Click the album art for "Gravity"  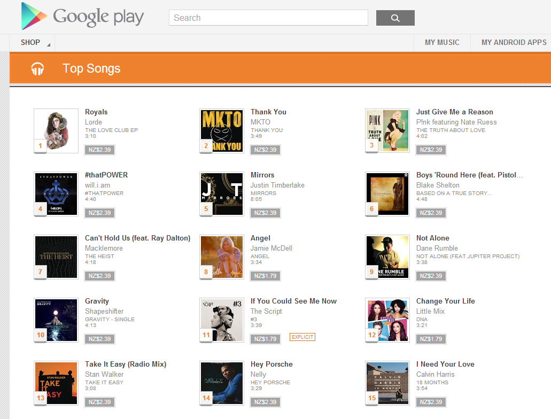tap(56, 320)
